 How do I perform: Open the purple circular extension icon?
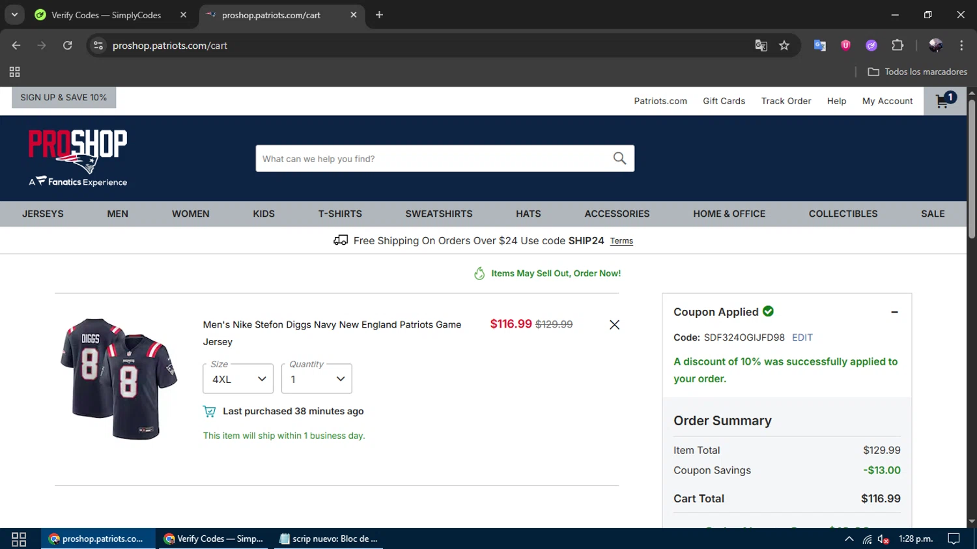coord(871,46)
